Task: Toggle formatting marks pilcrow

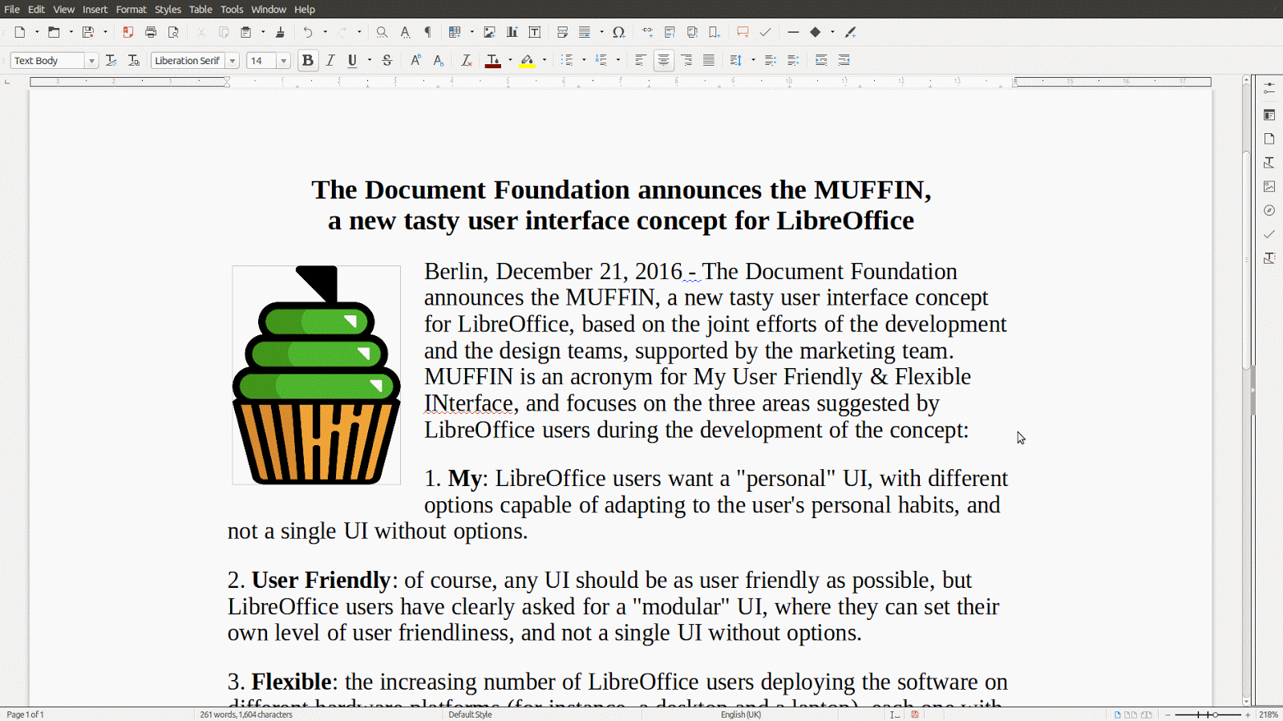Action: tap(427, 32)
